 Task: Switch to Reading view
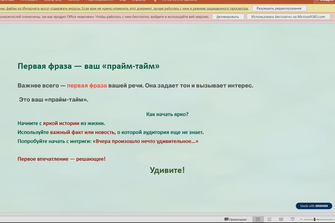[x=281, y=219]
